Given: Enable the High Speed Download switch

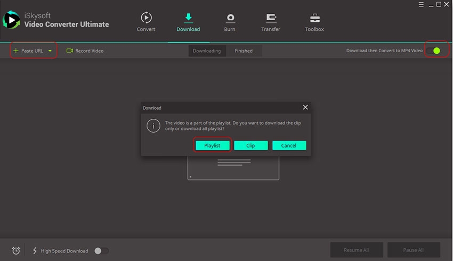Looking at the screenshot, I should pos(101,250).
